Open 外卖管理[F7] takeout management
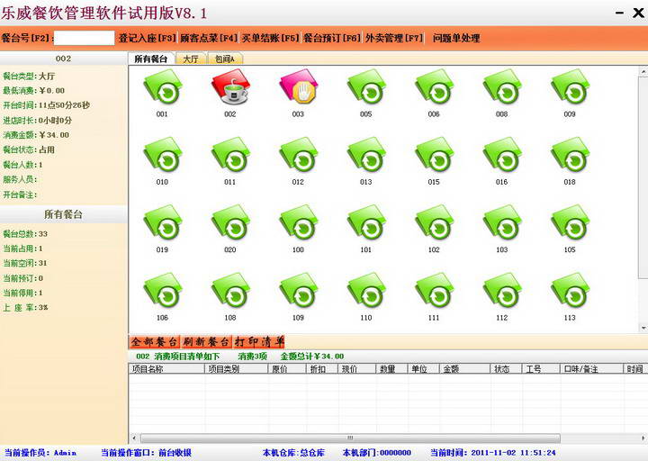This screenshot has height=461, width=648. click(x=394, y=39)
